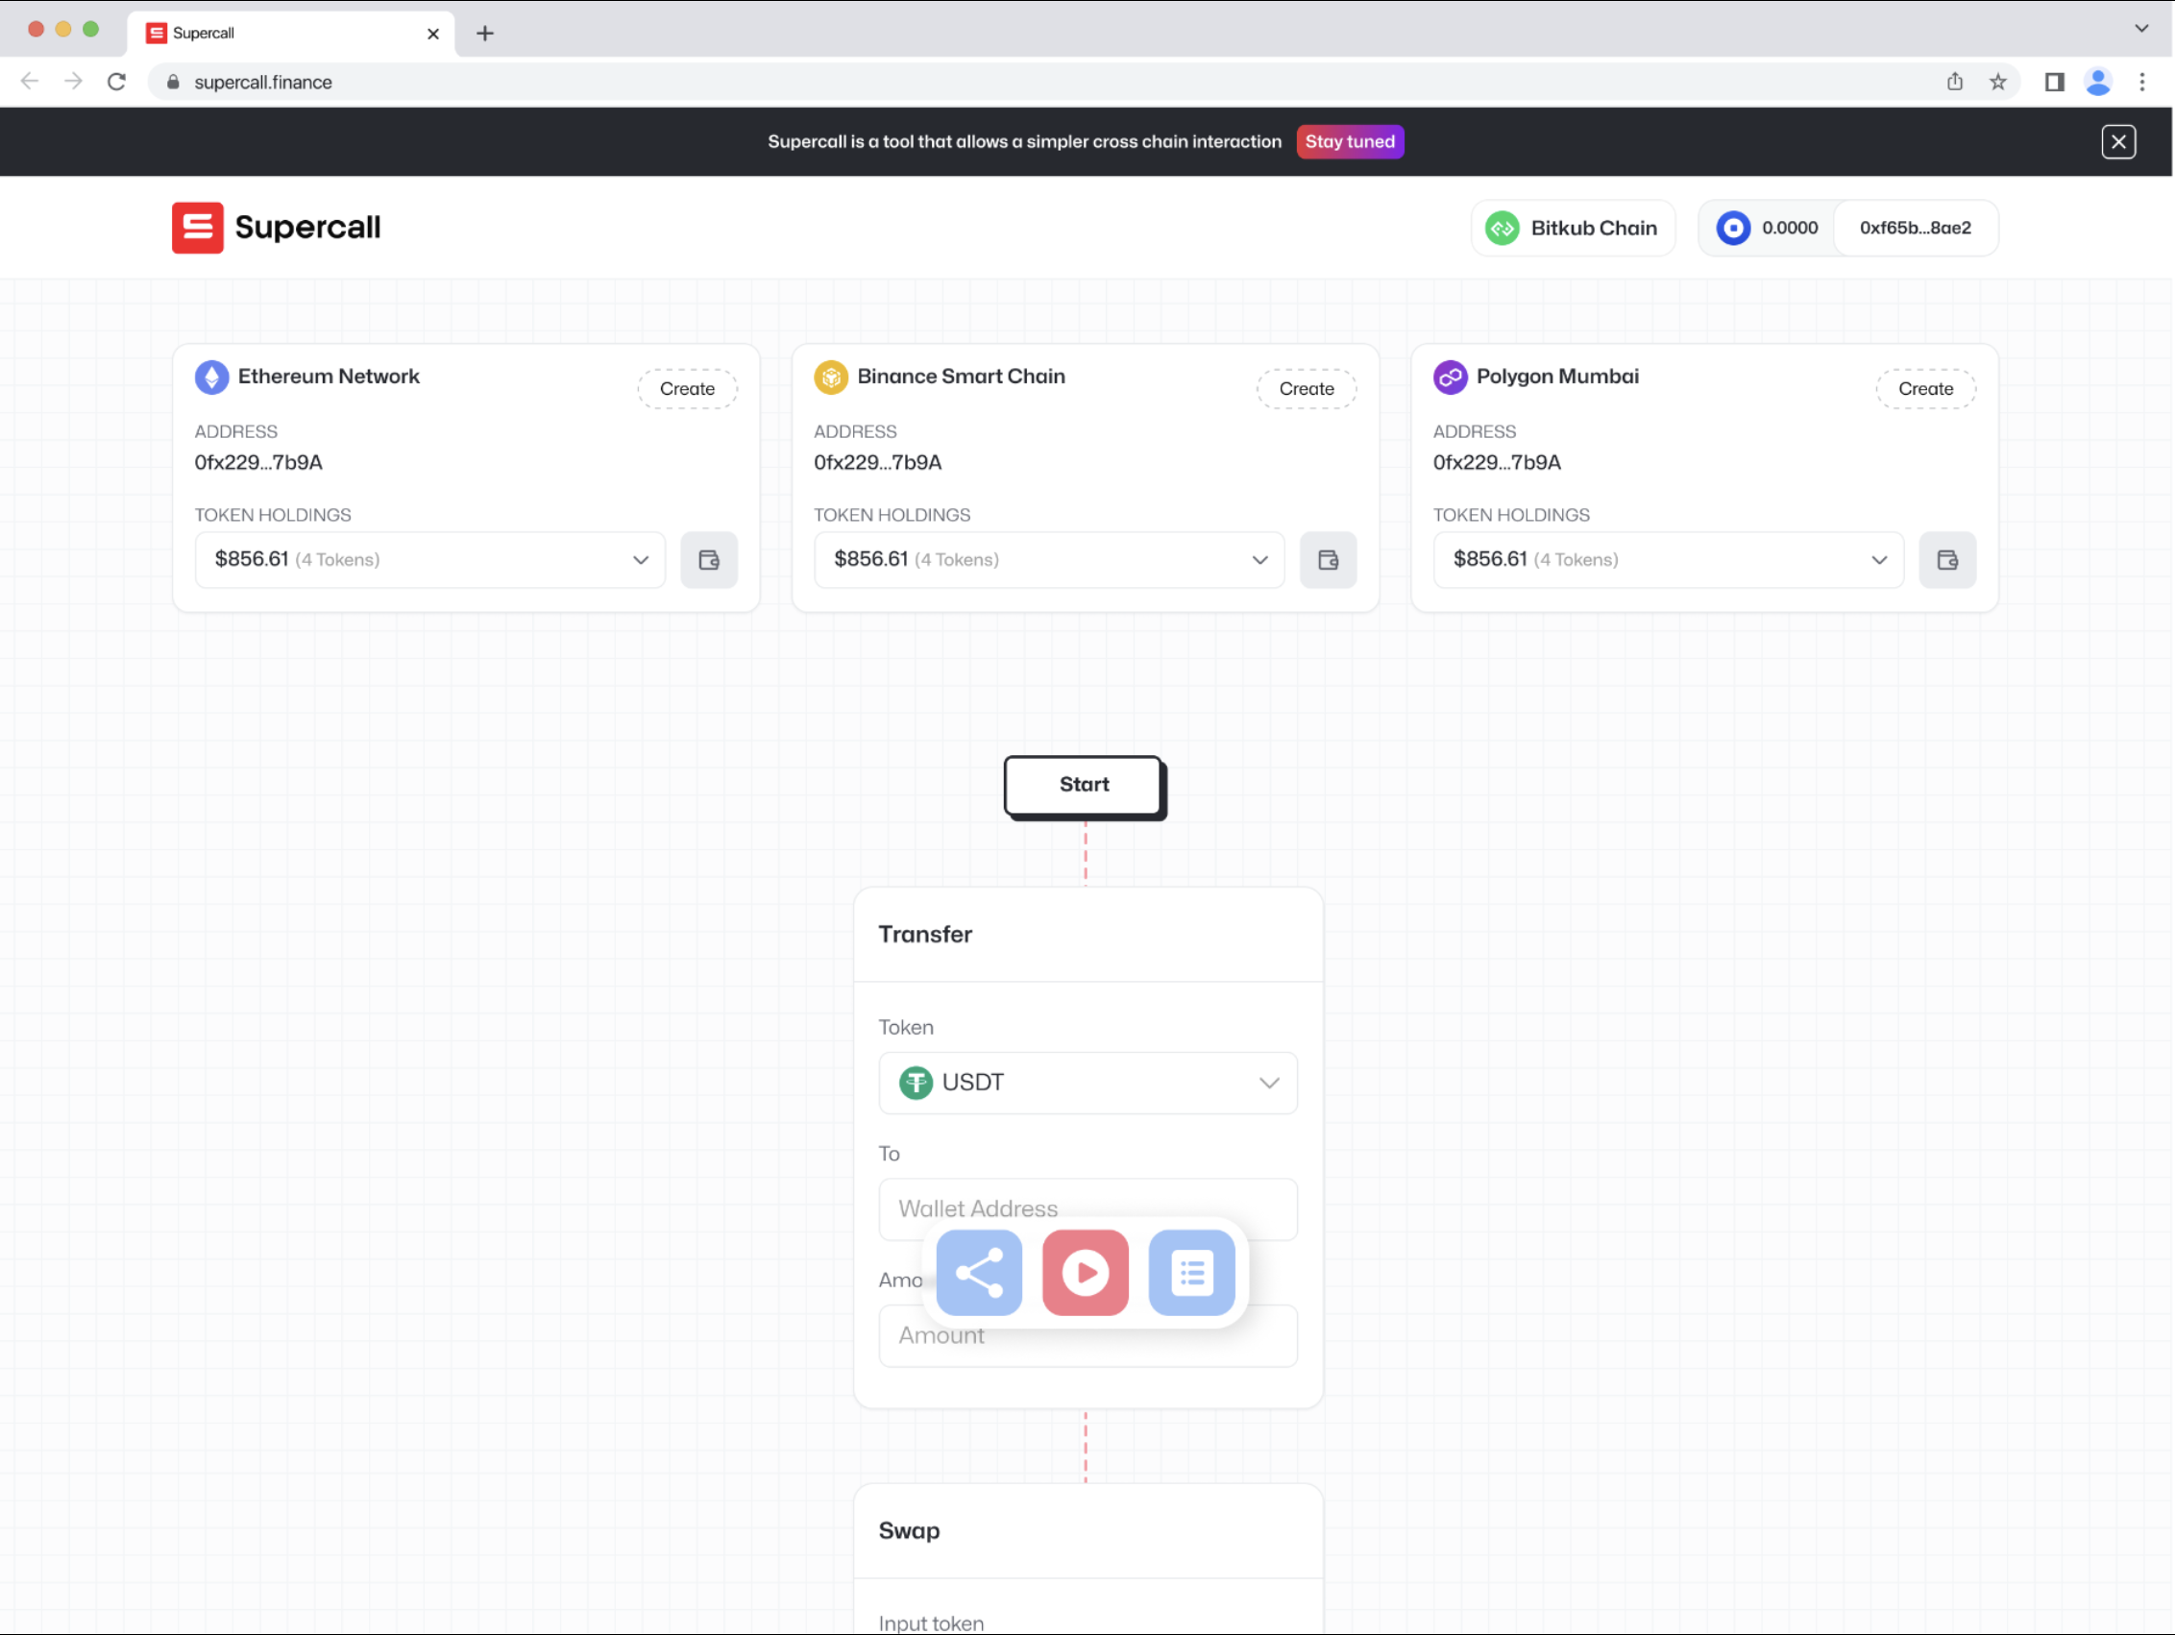The image size is (2175, 1635).
Task: Open browser side panel icon
Action: pos(2054,83)
